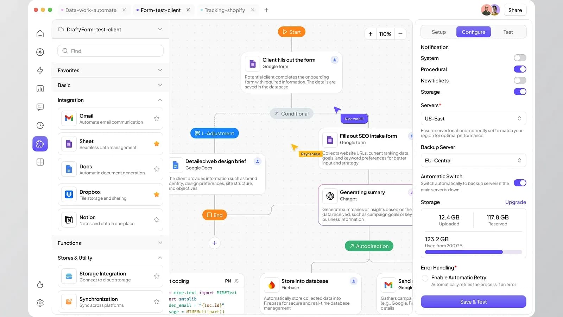Click the Save & Test button
The height and width of the screenshot is (317, 563).
(x=474, y=302)
